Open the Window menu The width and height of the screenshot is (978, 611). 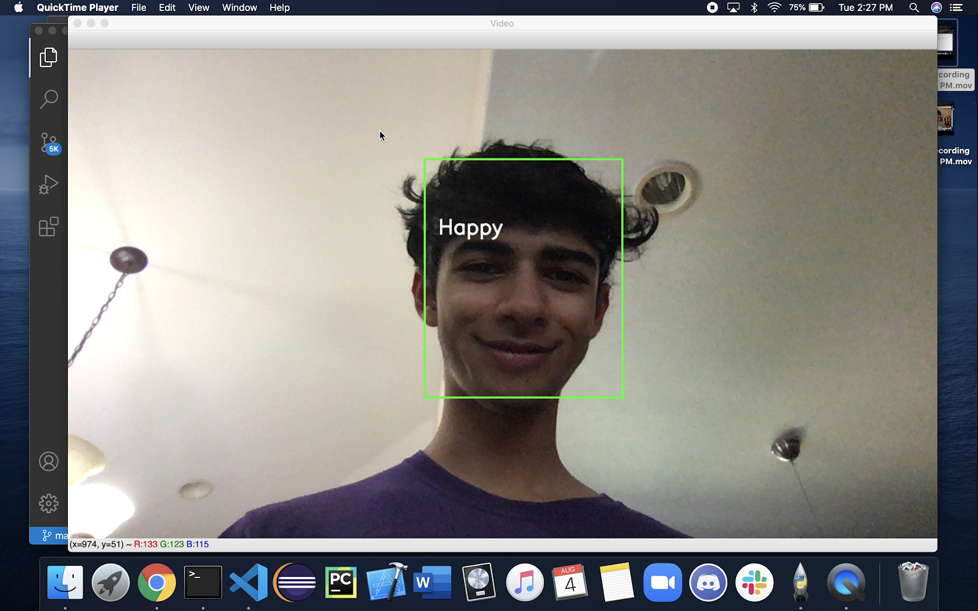click(x=240, y=7)
